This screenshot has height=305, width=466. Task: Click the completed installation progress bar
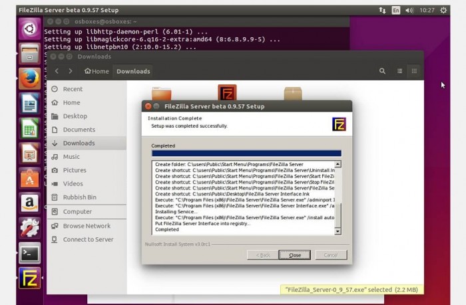tap(246, 153)
